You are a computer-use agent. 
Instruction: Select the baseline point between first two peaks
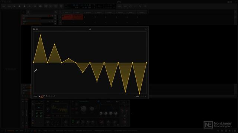(48, 62)
